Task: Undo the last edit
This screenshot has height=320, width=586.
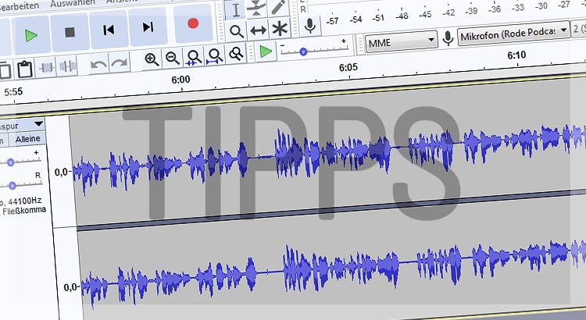Action: [x=98, y=64]
